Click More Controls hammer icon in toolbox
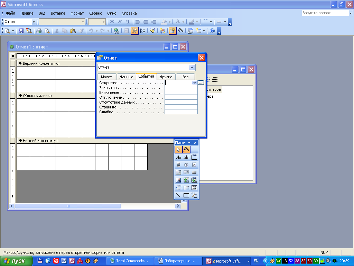The image size is (354, 266). (x=194, y=195)
